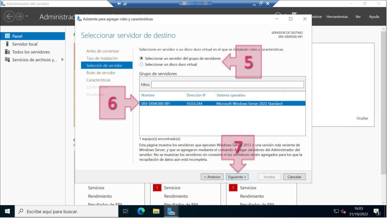Screen dimensions: 388x219
Task: Open Rendimiento in the right dashboard tile
Action: pos(252,196)
